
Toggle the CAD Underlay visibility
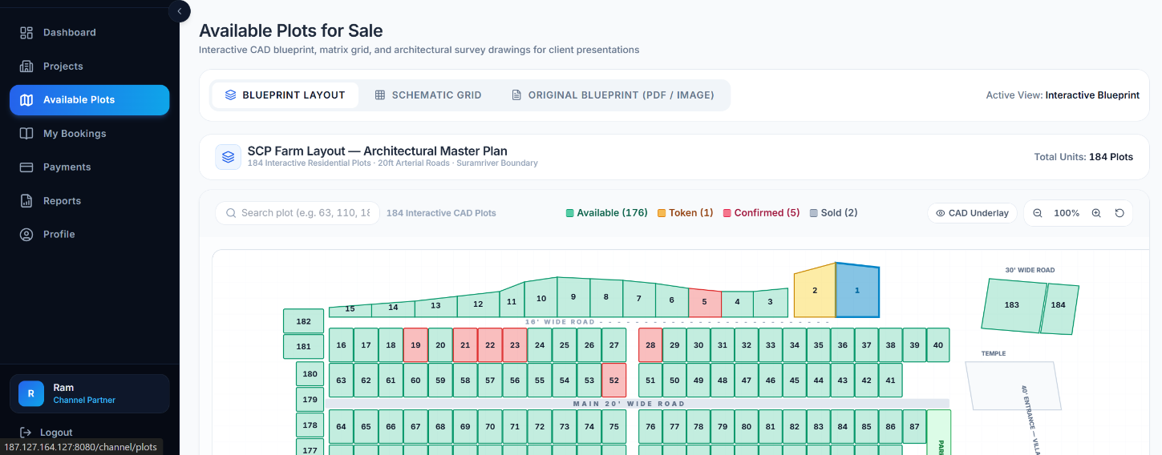point(972,213)
